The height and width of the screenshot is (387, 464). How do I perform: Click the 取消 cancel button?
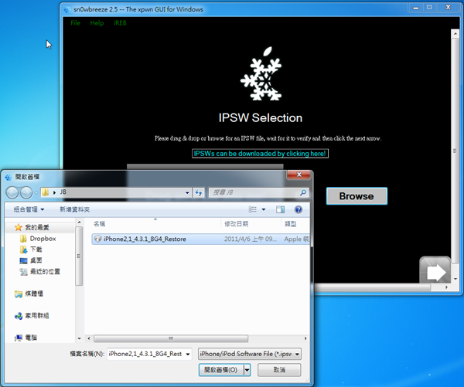tap(279, 370)
